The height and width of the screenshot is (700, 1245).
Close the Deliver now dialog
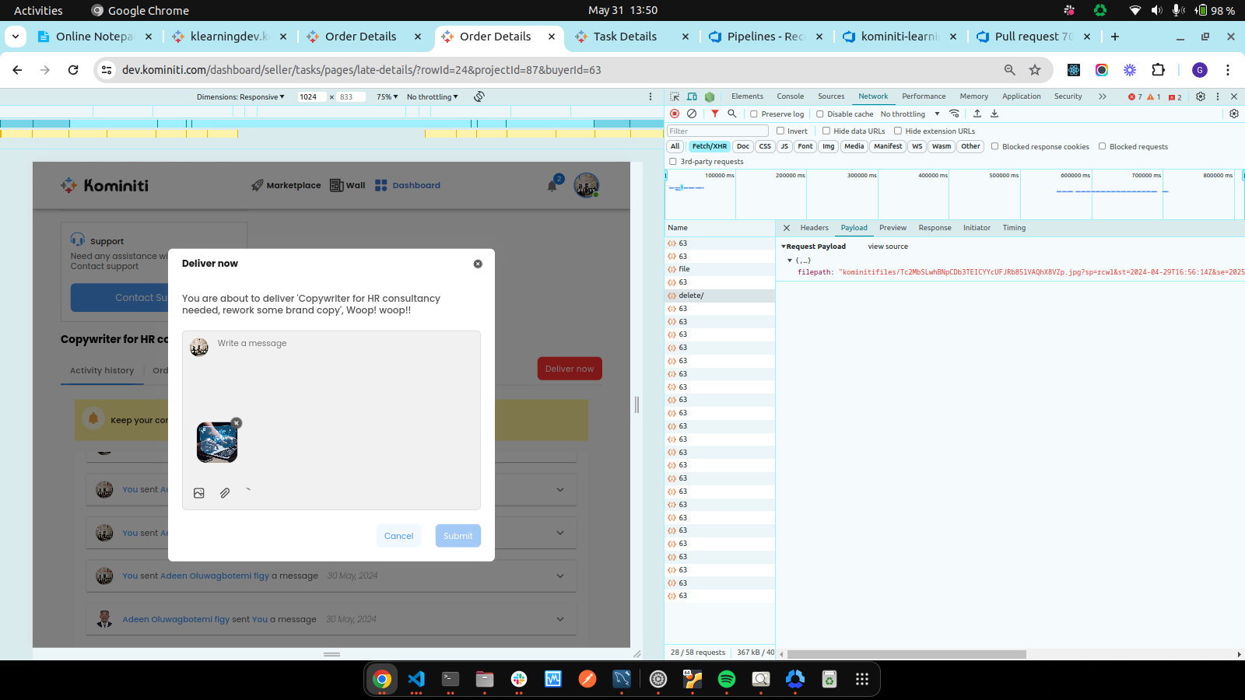tap(478, 264)
